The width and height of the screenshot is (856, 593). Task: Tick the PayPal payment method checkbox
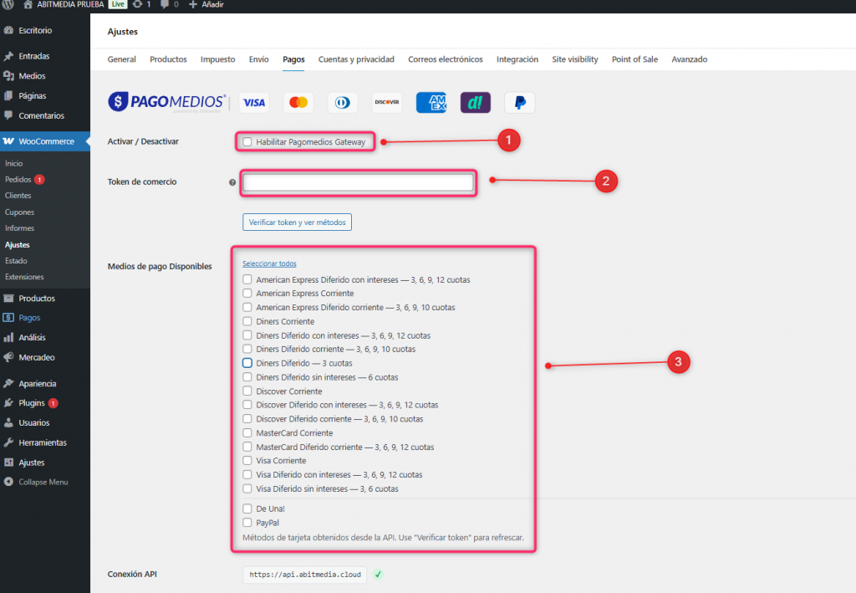pyautogui.click(x=247, y=523)
